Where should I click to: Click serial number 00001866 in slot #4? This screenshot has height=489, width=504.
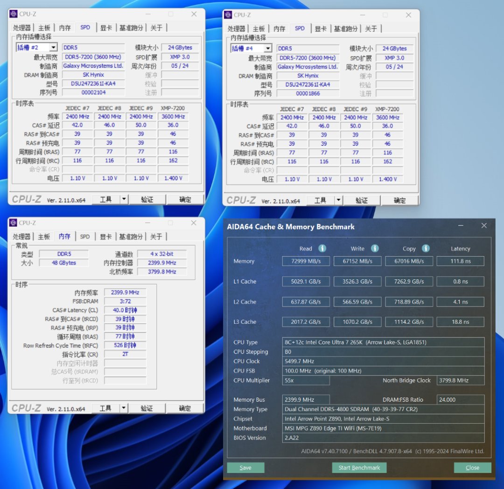[308, 93]
